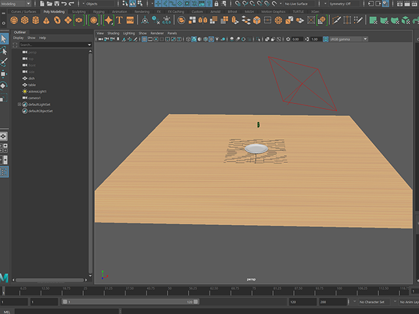Open the sRGB gamma view transform dropdown
Viewport: 419px width, 314px height.
point(348,39)
